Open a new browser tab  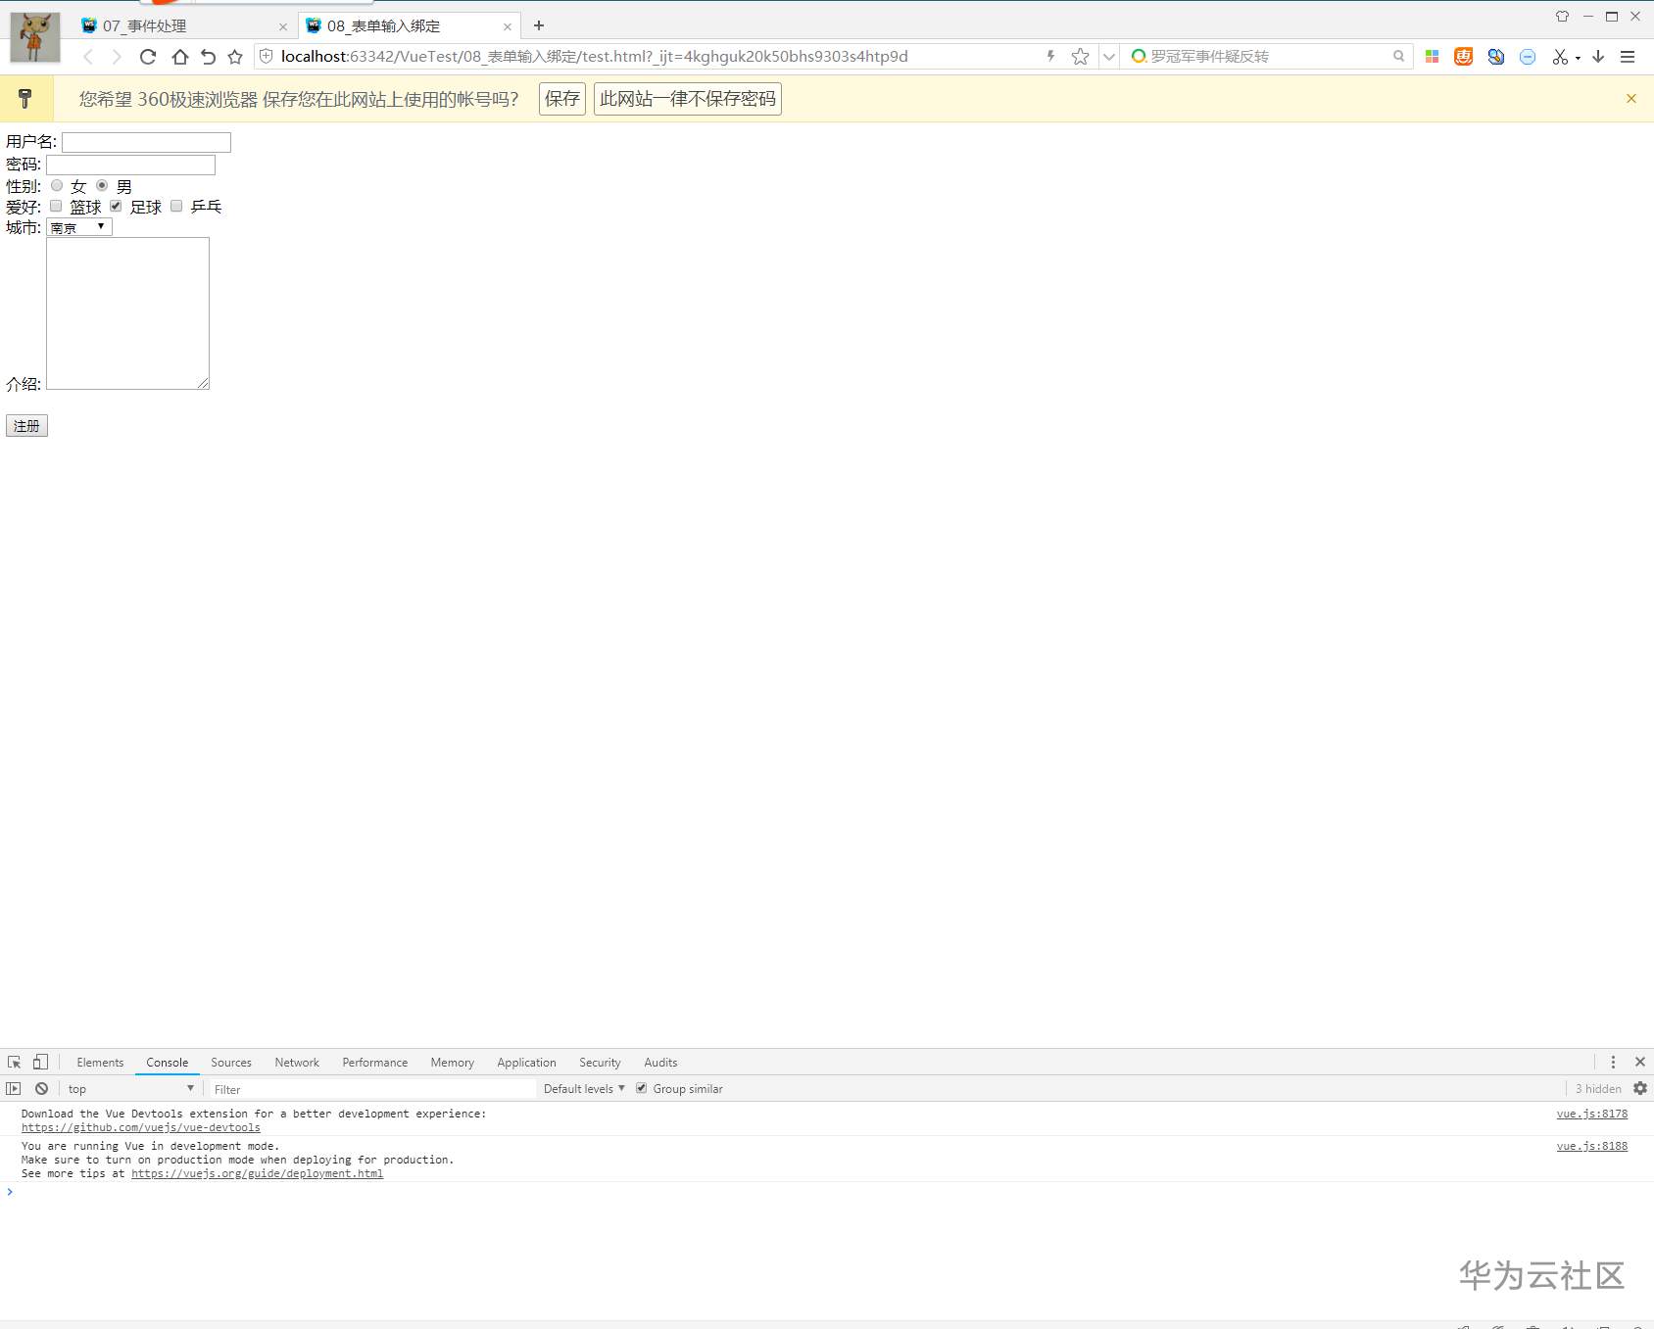[538, 25]
